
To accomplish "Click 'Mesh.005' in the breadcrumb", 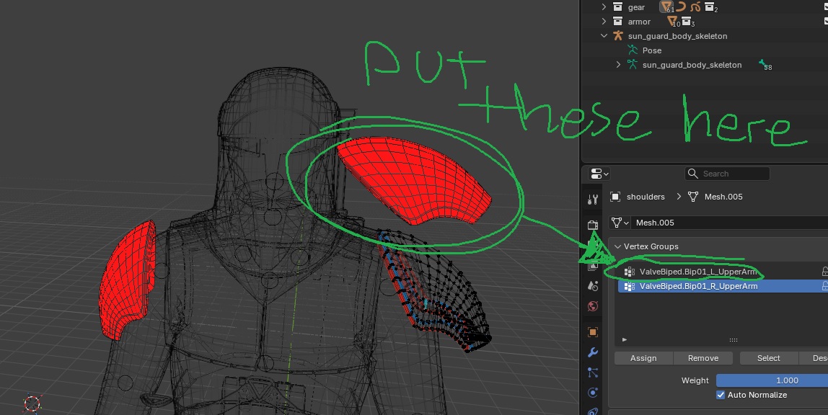I will pyautogui.click(x=723, y=197).
